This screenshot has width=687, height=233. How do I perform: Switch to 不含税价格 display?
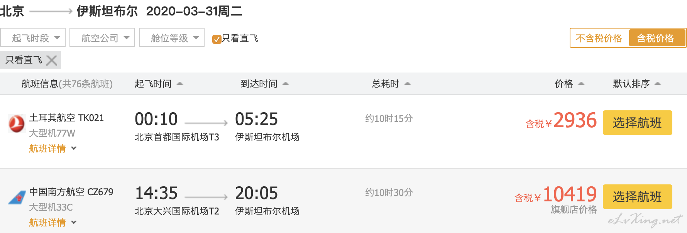(x=599, y=38)
